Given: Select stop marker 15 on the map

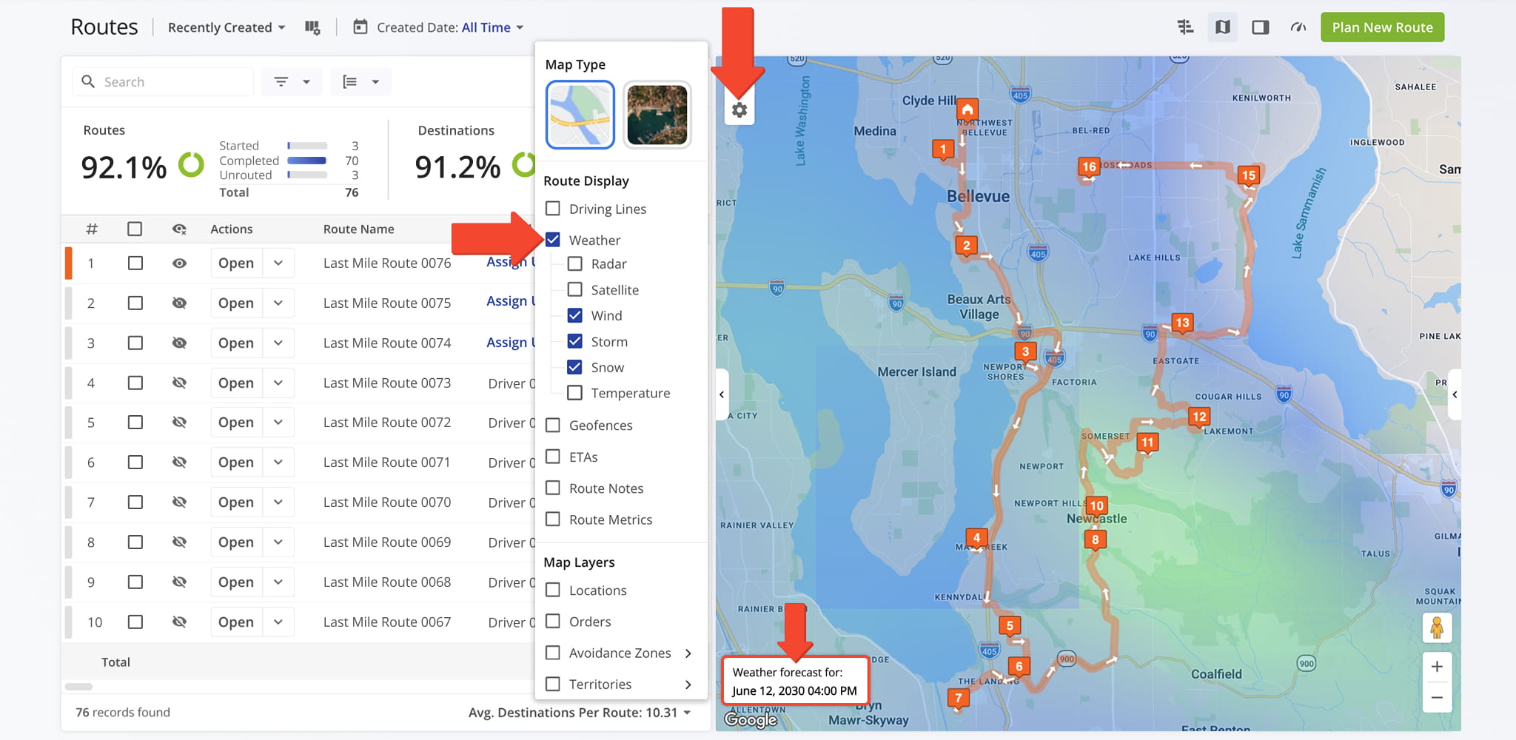Looking at the screenshot, I should coord(1249,175).
